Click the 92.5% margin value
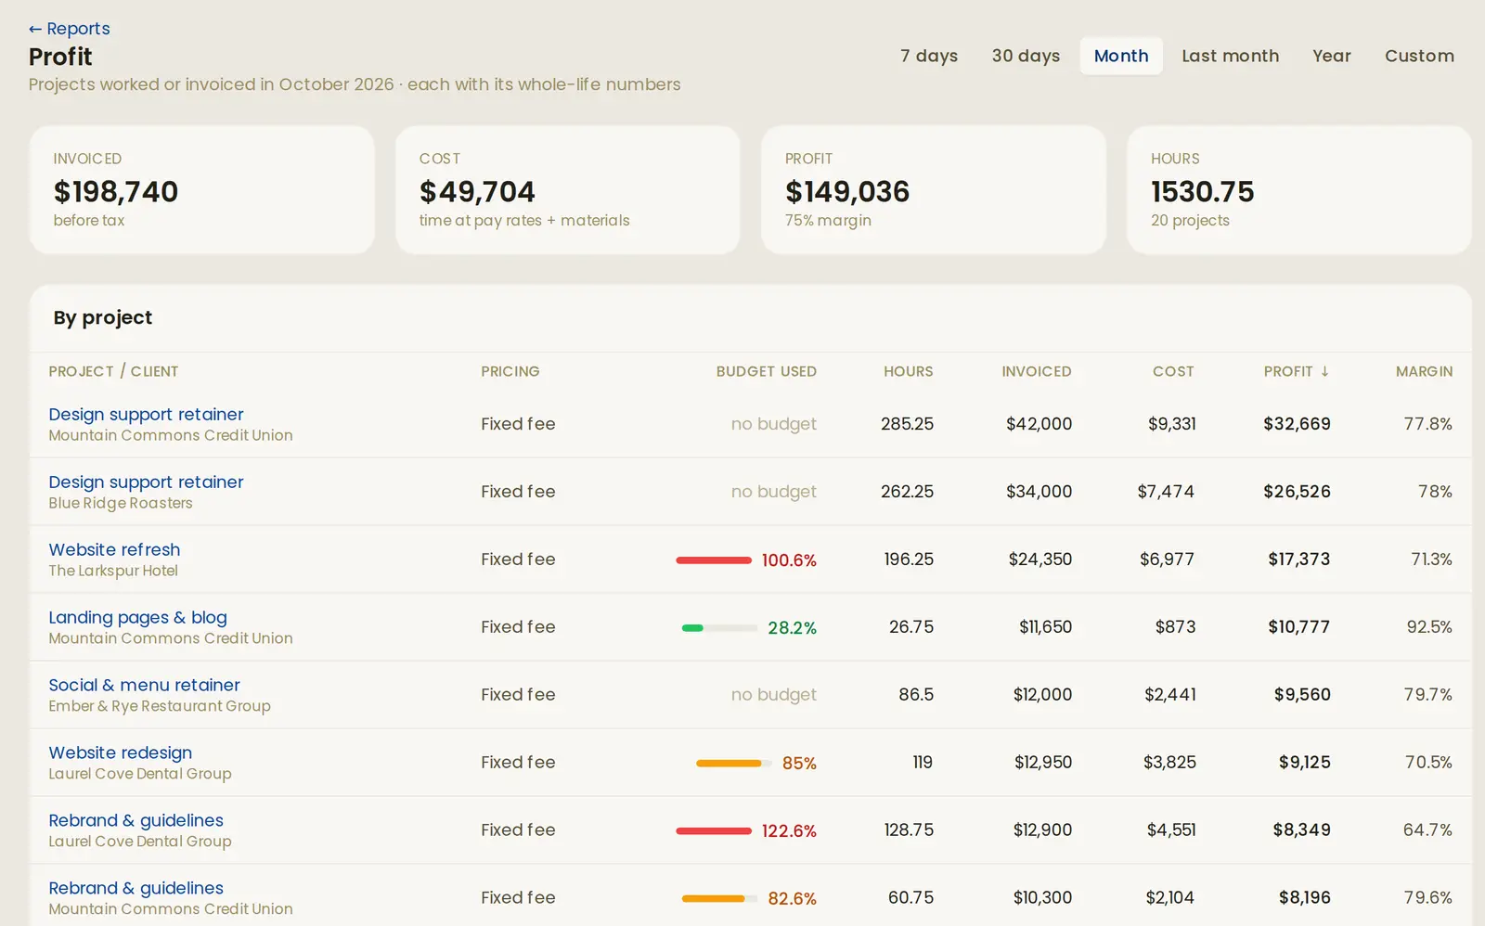Image resolution: width=1485 pixels, height=926 pixels. pyautogui.click(x=1429, y=627)
